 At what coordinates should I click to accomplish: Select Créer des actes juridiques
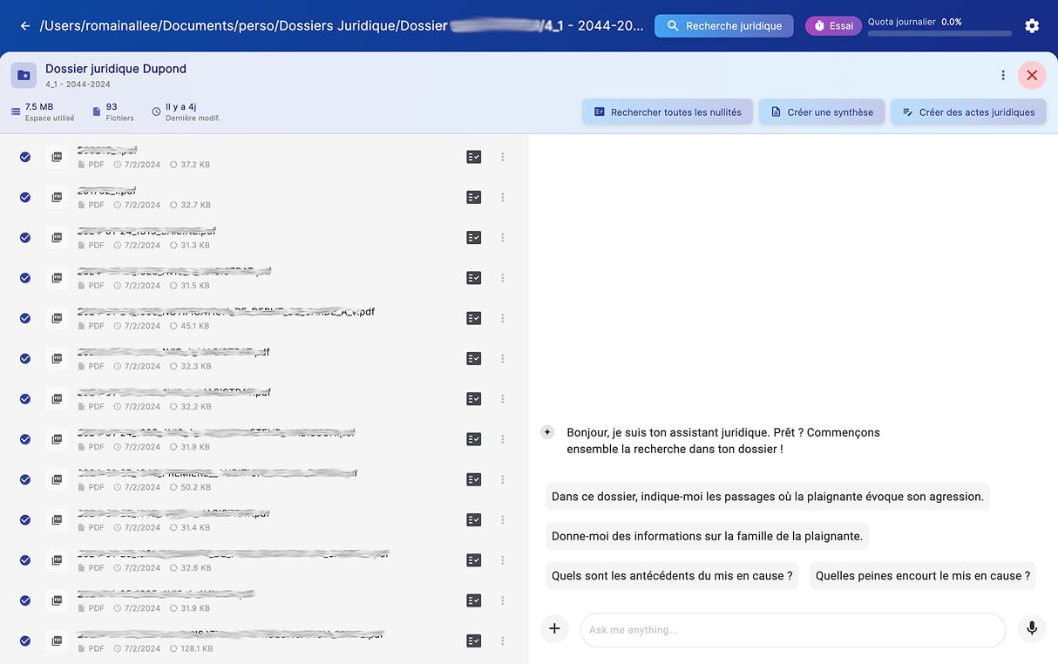pyautogui.click(x=968, y=112)
